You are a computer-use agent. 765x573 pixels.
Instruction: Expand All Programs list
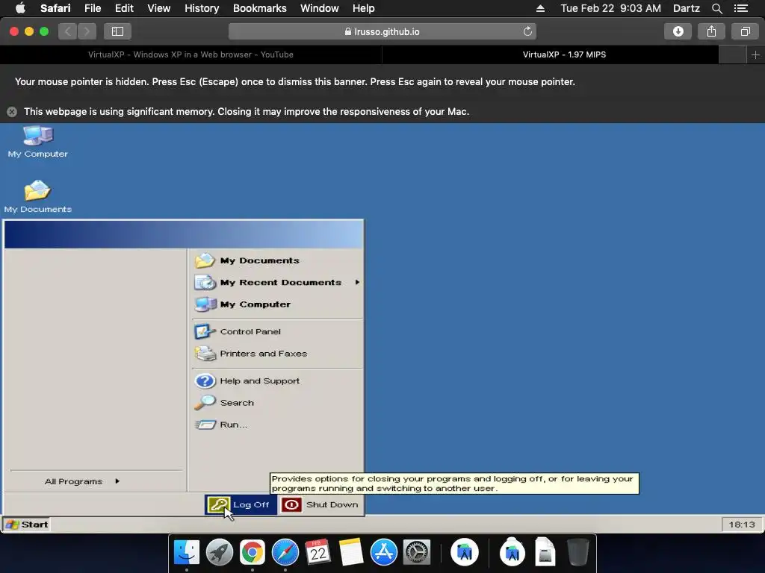coord(82,481)
